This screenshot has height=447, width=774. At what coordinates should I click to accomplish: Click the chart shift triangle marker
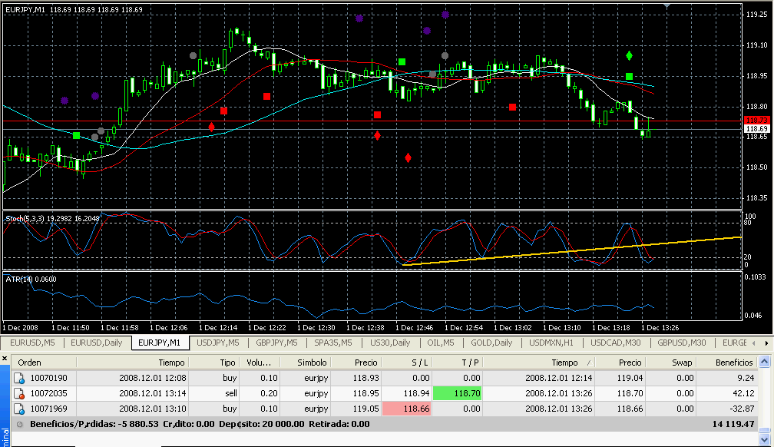[x=667, y=5]
